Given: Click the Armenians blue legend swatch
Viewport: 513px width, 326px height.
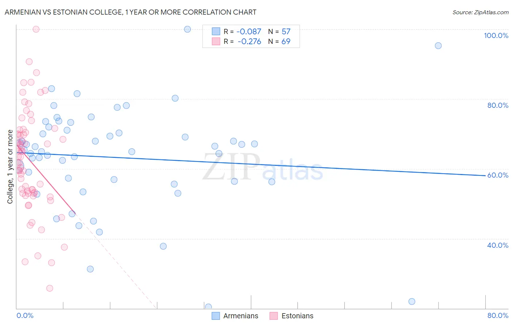Looking at the screenshot, I should click(x=216, y=316).
